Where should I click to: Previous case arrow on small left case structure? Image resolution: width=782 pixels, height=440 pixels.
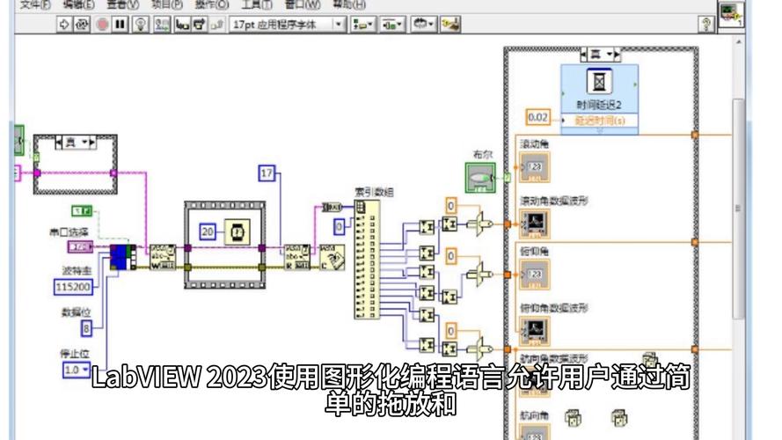pyautogui.click(x=59, y=143)
